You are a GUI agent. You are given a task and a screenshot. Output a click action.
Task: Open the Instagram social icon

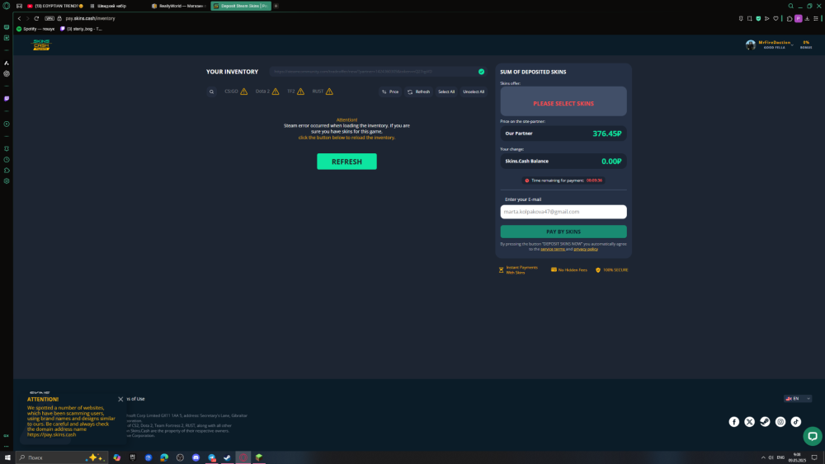[780, 421]
